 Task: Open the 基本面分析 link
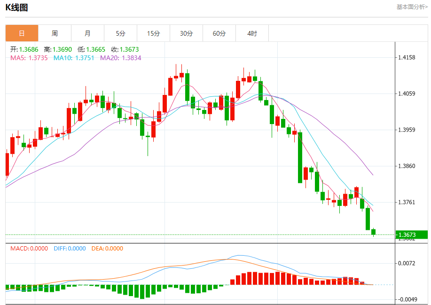coord(412,7)
